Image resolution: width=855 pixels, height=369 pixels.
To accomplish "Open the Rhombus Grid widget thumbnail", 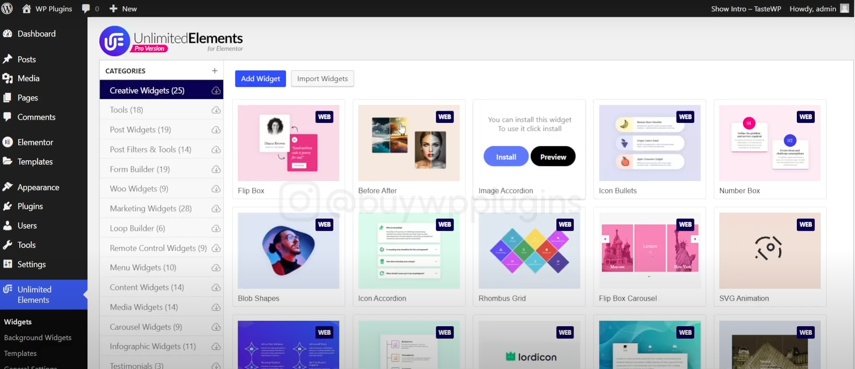I will click(x=529, y=250).
